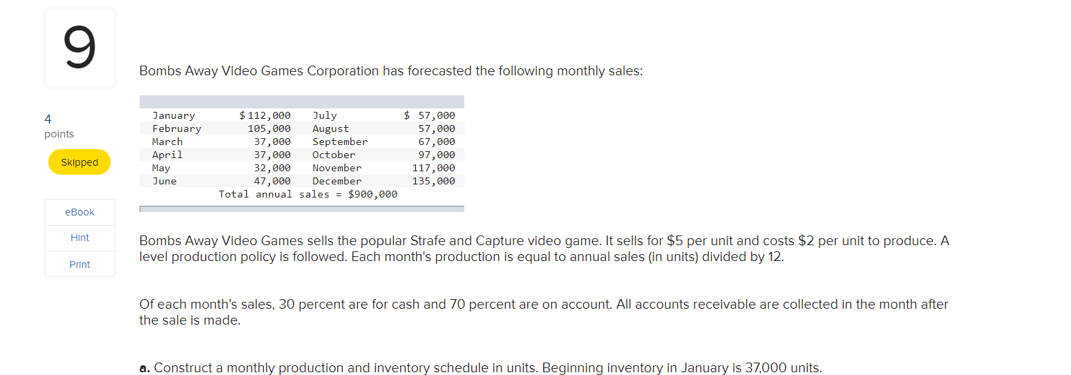Click the September month label in table

340,142
